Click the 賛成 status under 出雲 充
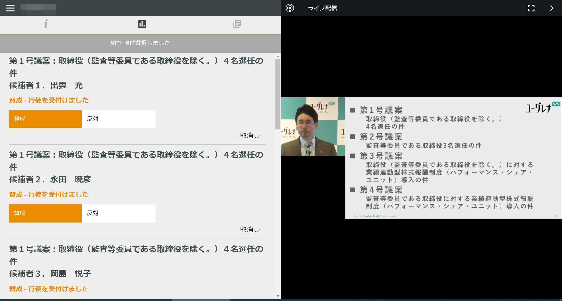The height and width of the screenshot is (301, 562). [49, 100]
